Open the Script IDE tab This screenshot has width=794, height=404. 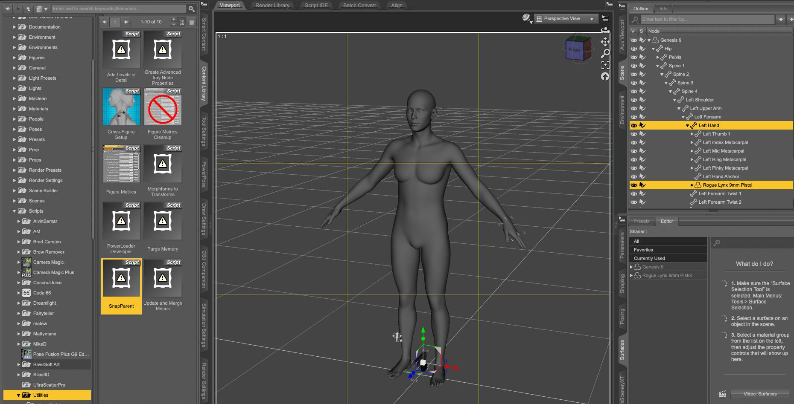(x=316, y=6)
